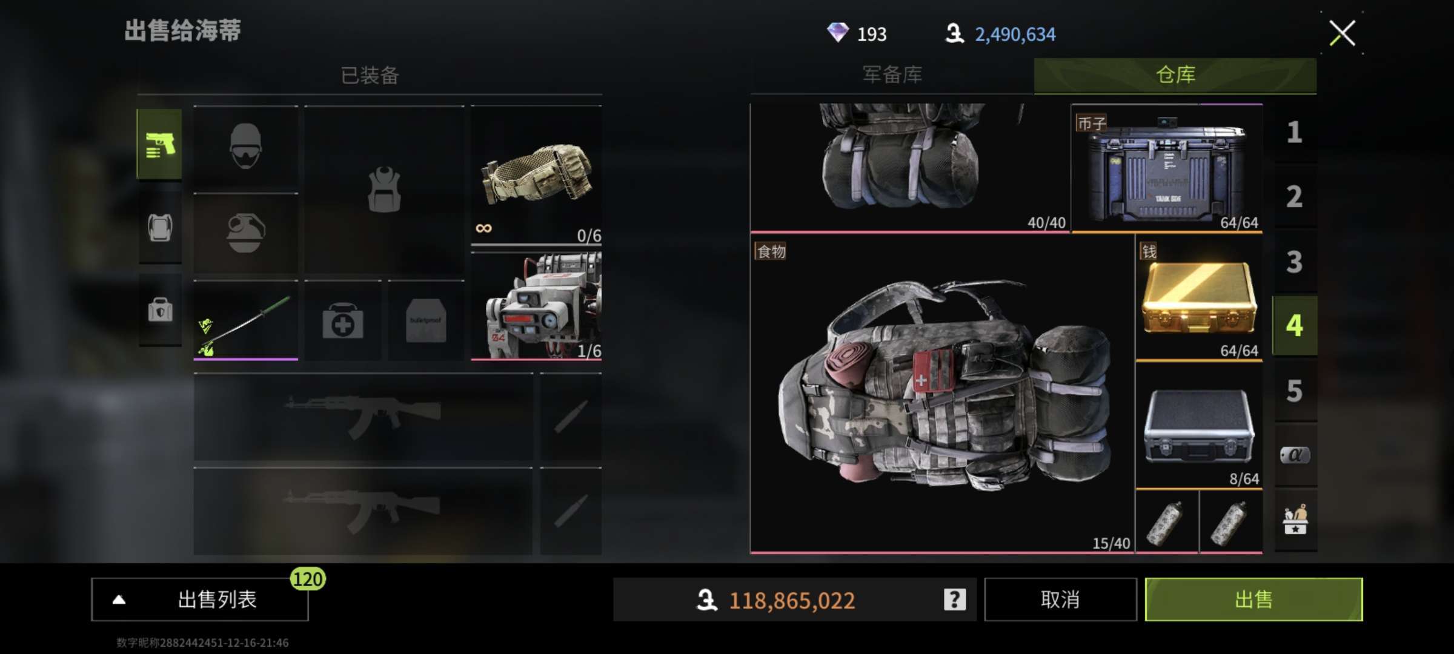Switch to the 军备库 tab
Image resolution: width=1454 pixels, height=654 pixels.
pos(892,75)
